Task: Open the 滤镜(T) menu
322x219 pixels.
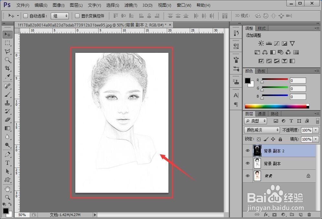Action: 131,5
